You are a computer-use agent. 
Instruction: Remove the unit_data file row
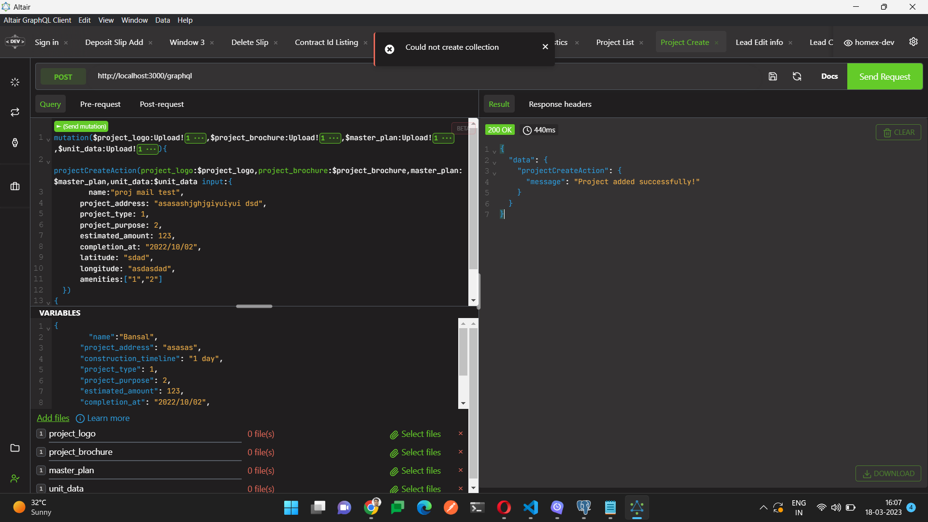pos(461,488)
